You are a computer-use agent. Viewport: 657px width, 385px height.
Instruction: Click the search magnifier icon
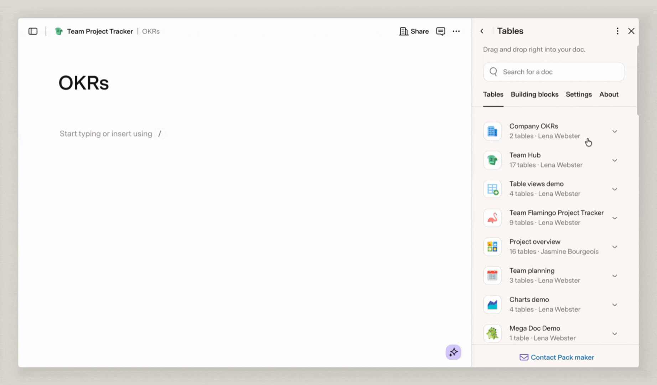pos(493,72)
